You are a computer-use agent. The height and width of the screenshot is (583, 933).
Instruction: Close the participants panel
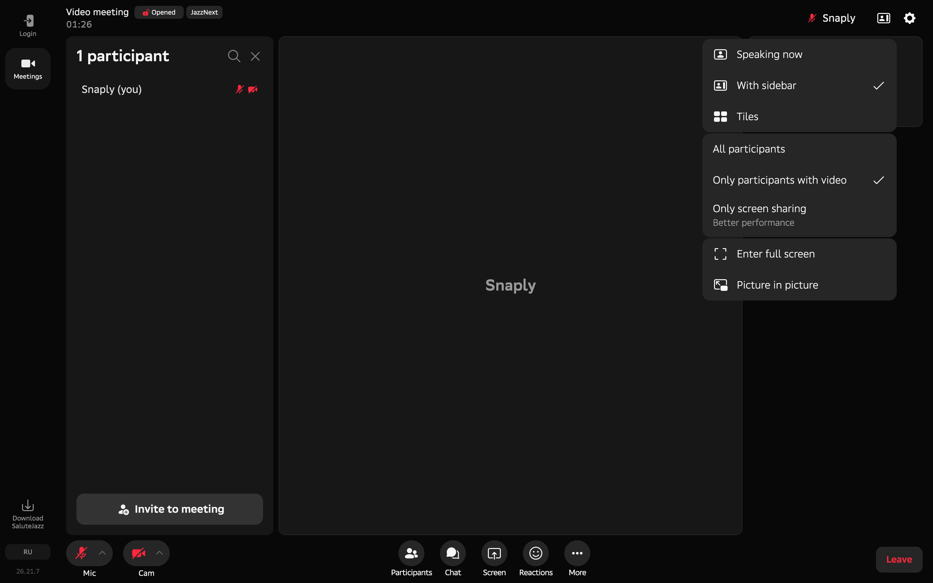coord(255,56)
